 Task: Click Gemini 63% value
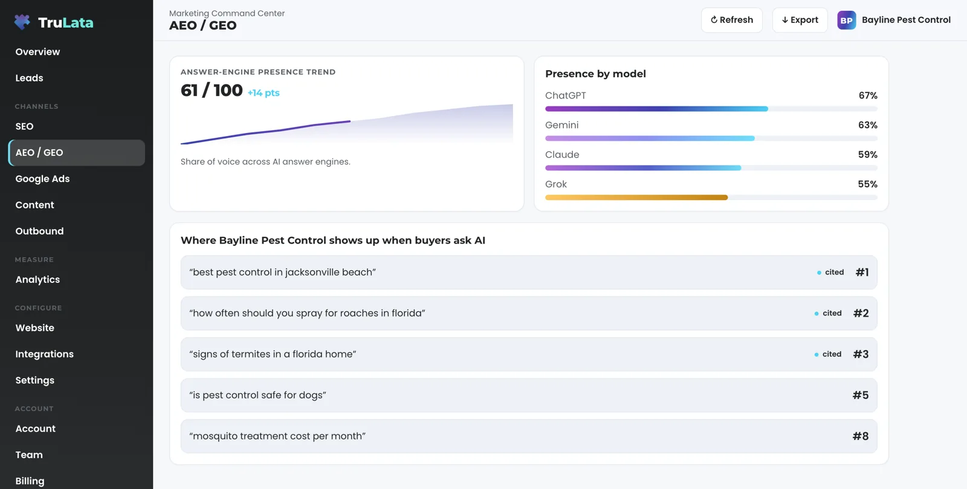(x=868, y=125)
